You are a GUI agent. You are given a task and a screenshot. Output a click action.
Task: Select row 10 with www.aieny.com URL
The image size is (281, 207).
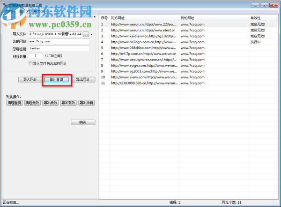(188, 77)
